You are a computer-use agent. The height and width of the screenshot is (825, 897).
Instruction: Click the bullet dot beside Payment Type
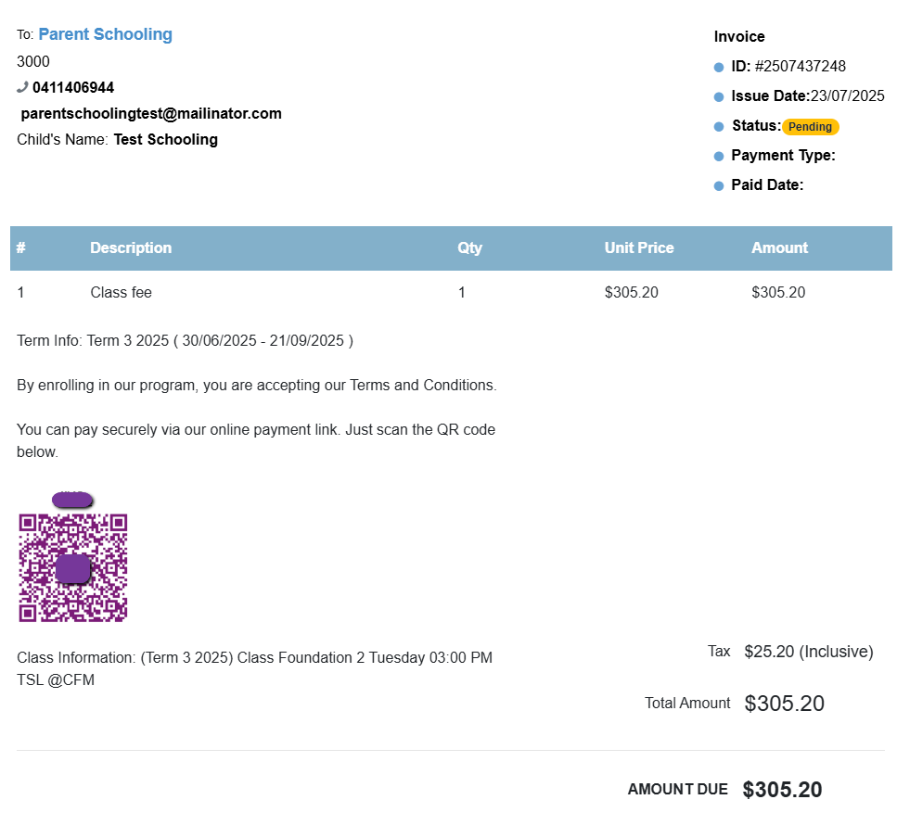[718, 157]
